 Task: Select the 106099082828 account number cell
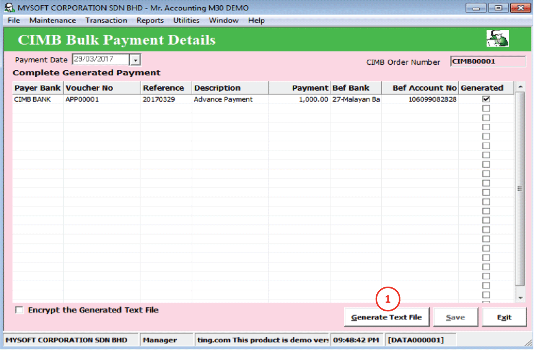420,99
